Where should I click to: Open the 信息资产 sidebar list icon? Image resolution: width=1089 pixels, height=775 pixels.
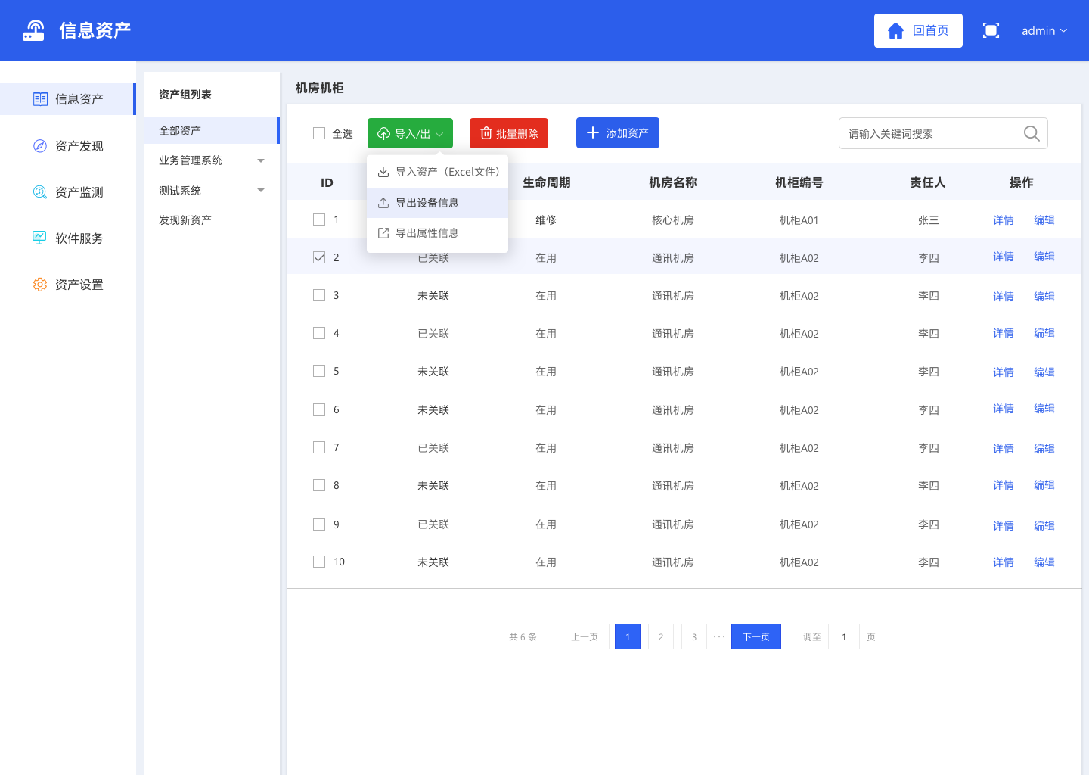click(40, 99)
